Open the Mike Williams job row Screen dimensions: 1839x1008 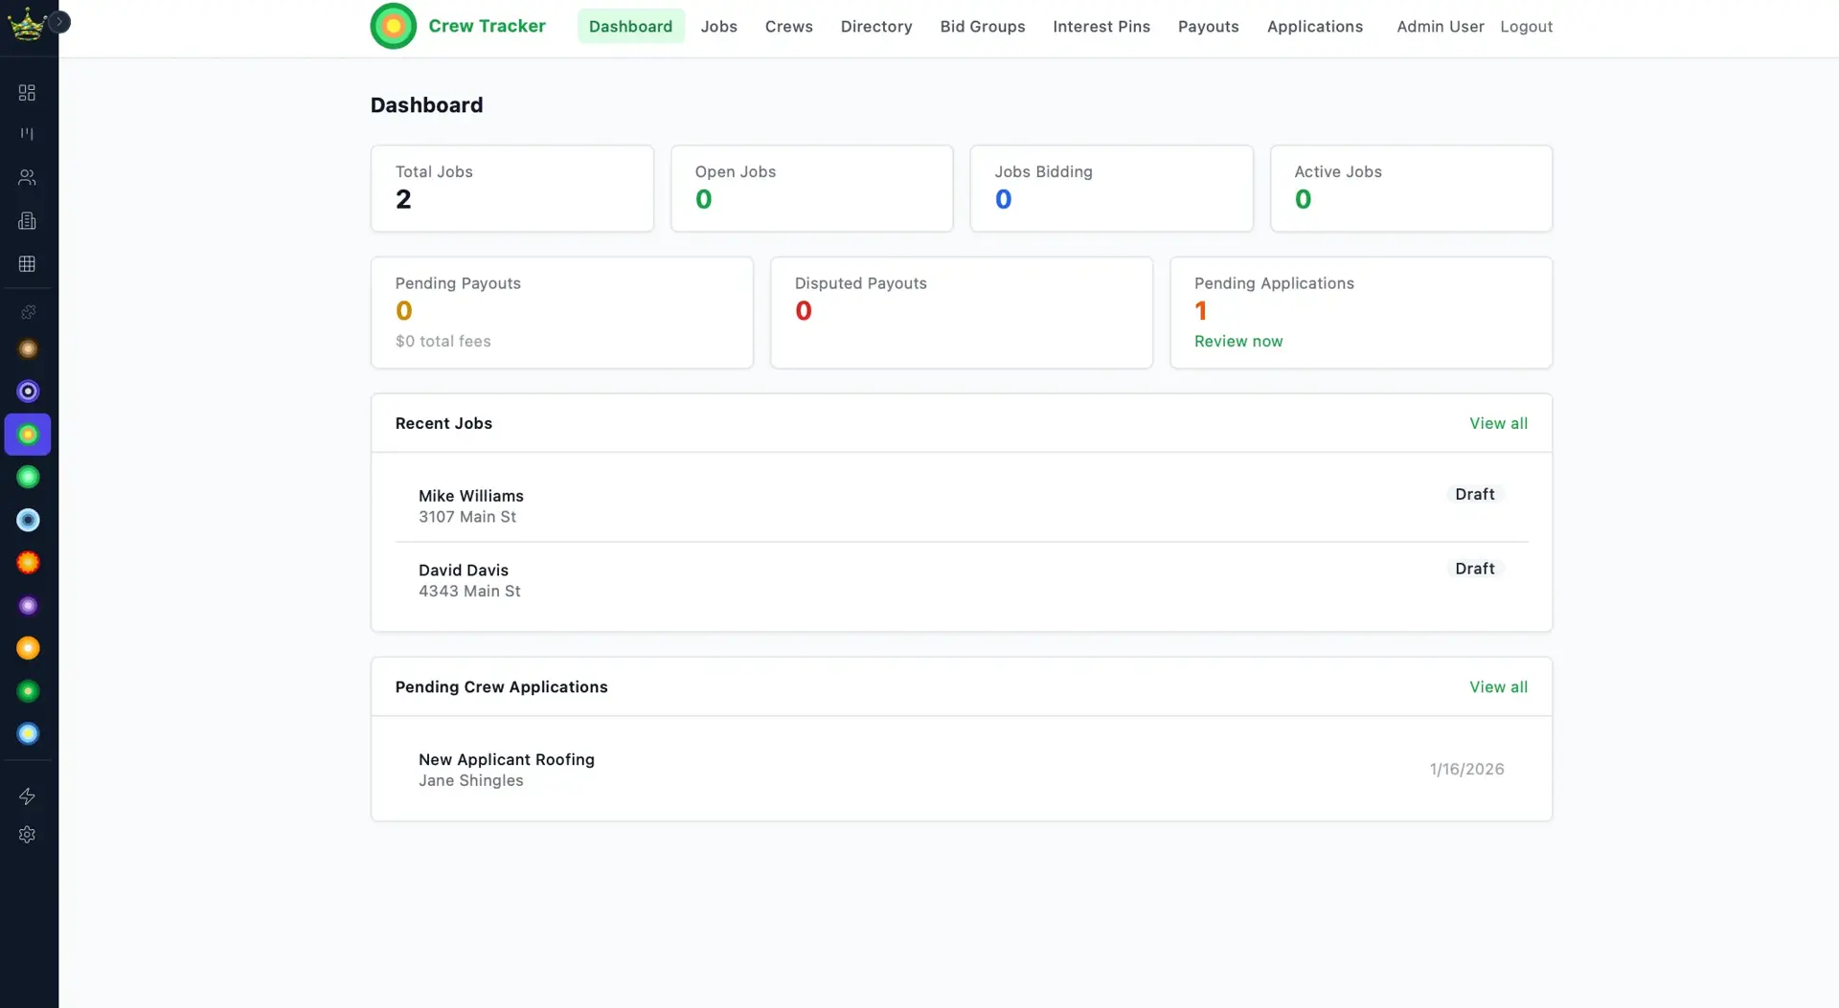961,505
